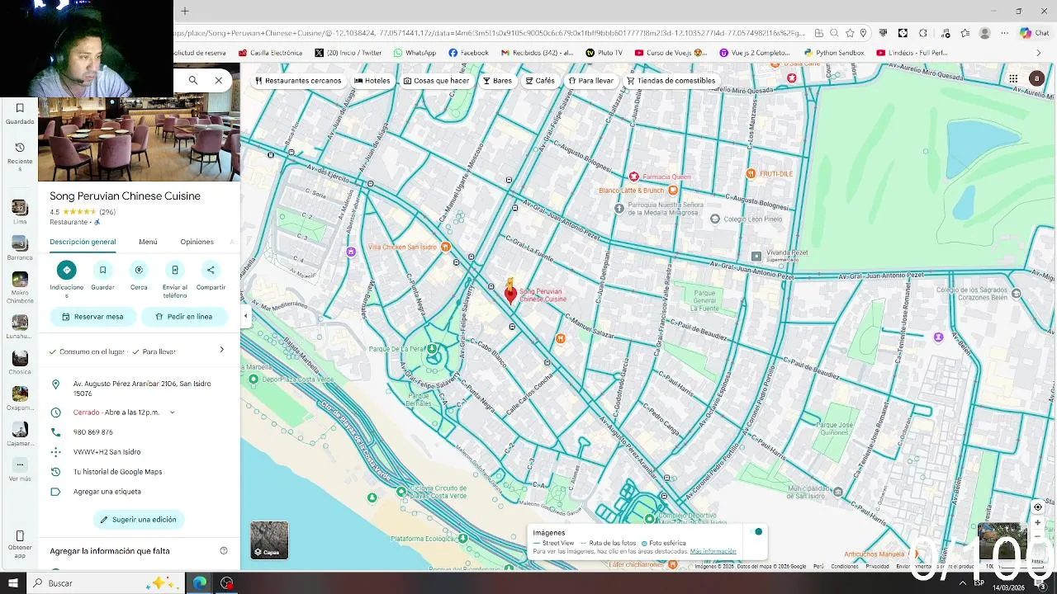This screenshot has height=594, width=1057.
Task: Click Sugerir una edición button
Action: click(139, 520)
